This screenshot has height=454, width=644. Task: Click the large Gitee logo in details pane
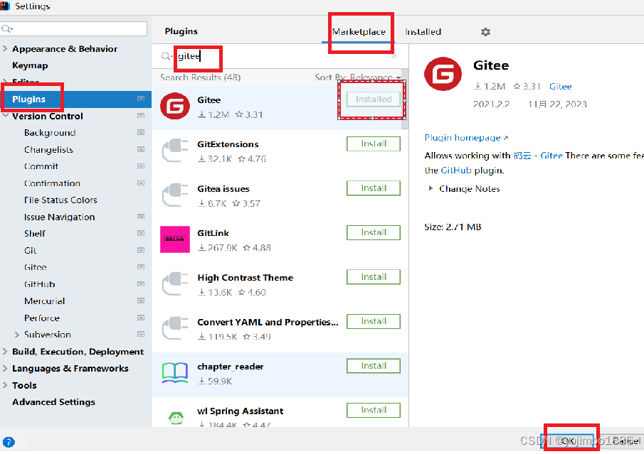(443, 74)
